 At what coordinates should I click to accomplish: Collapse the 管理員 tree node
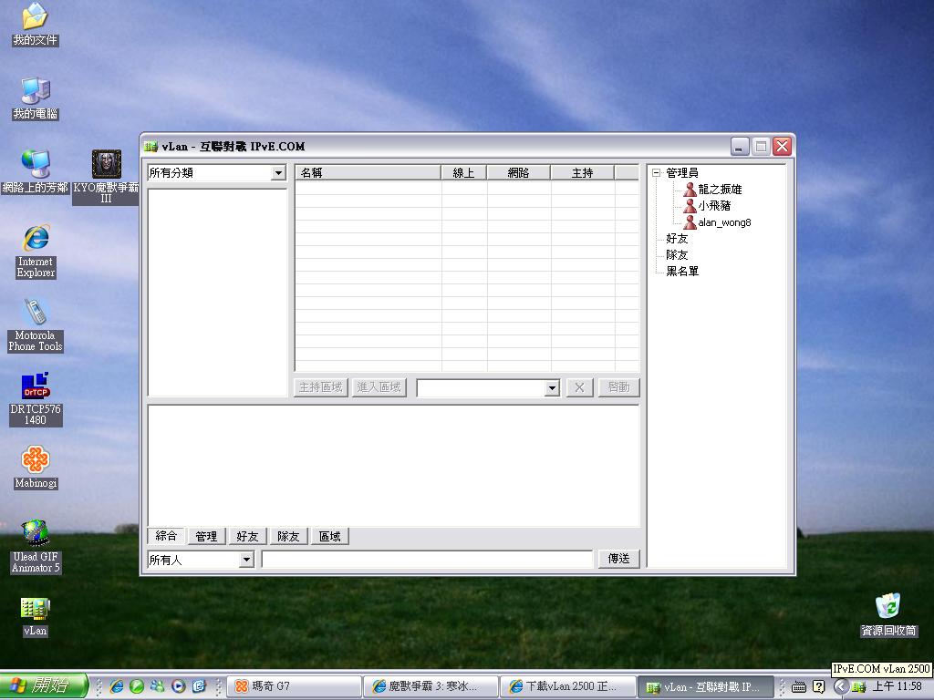pyautogui.click(x=656, y=173)
